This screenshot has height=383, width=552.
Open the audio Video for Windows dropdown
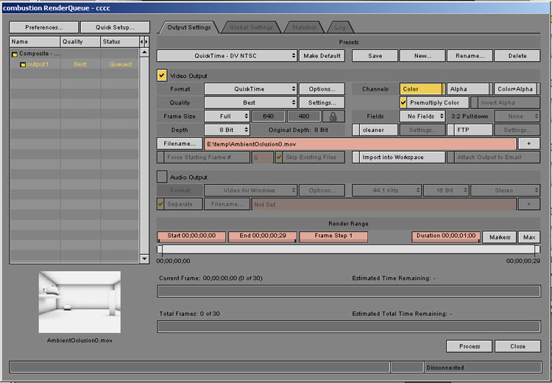point(251,191)
